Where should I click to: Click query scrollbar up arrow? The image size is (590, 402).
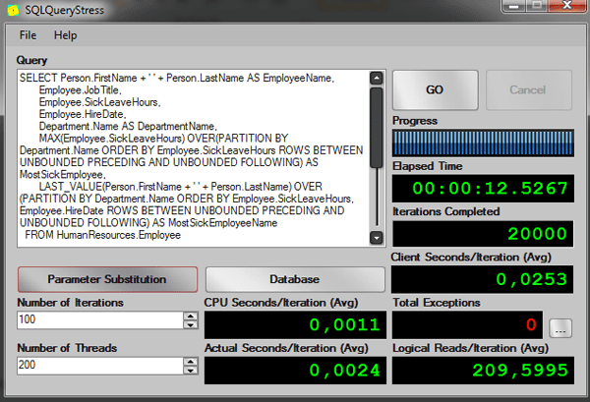tap(377, 79)
